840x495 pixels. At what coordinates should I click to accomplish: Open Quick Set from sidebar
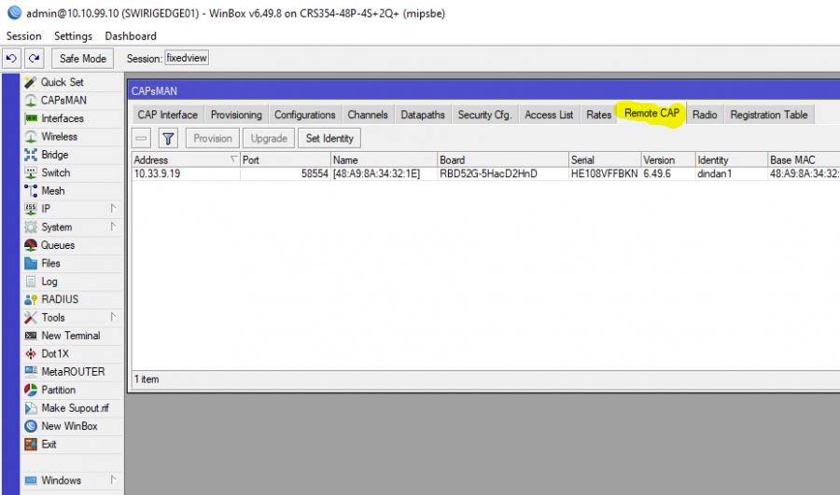(62, 82)
